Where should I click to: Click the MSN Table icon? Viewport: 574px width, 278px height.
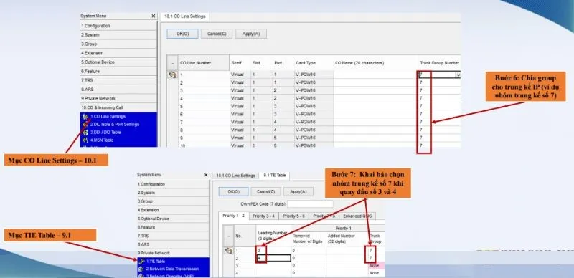coord(85,140)
